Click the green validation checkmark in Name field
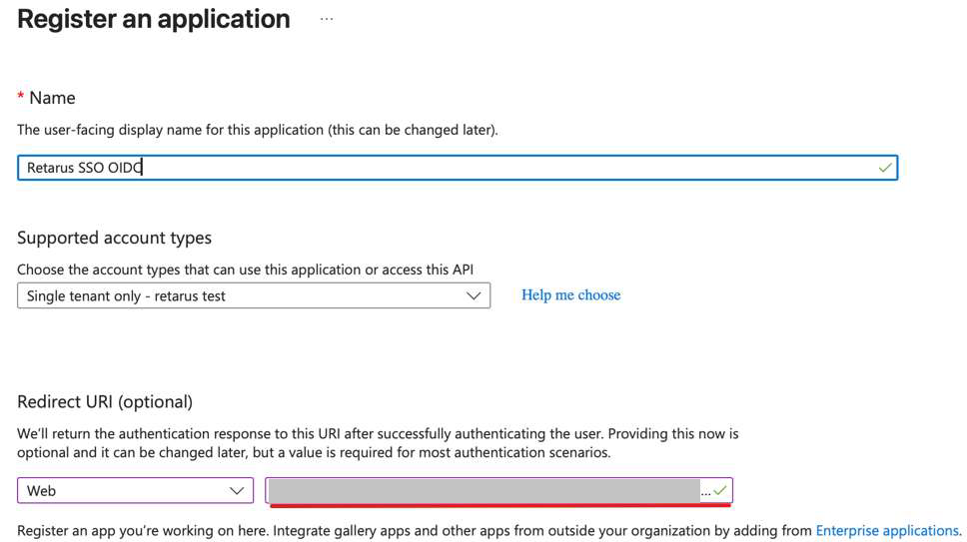967x542 pixels. tap(884, 168)
